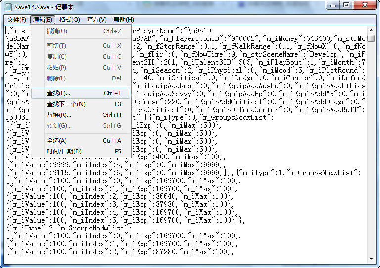Open the 帮助(H) menu
The image size is (380, 268).
123,20
